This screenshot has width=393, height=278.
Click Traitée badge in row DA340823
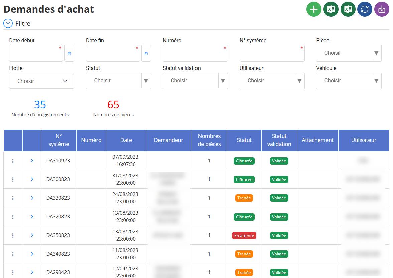[244, 254]
